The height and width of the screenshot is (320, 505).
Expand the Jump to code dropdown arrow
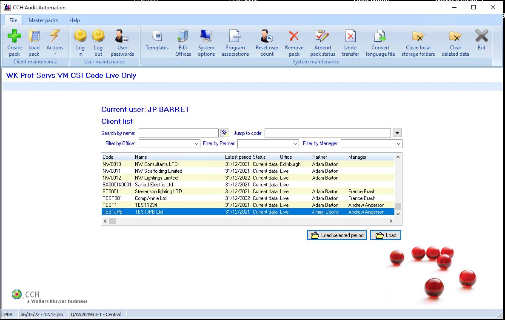pyautogui.click(x=397, y=133)
